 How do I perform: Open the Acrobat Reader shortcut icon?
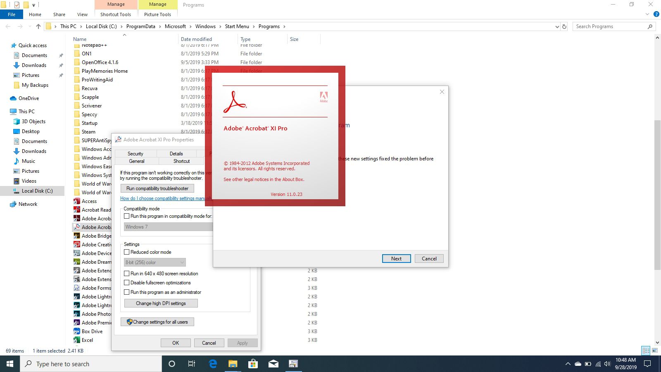pos(77,210)
